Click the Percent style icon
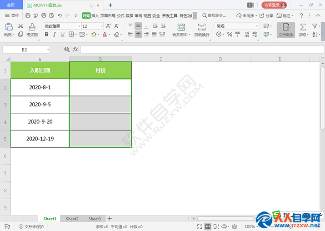Viewport: 325px width, 231px height. coord(230,34)
